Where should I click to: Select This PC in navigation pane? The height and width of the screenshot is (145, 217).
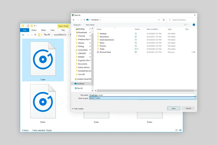point(80,88)
